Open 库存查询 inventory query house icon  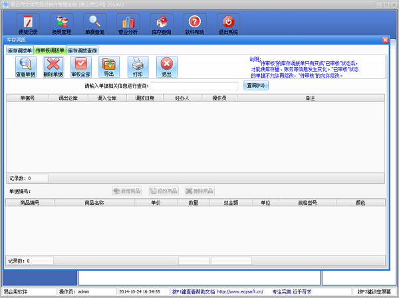click(162, 25)
